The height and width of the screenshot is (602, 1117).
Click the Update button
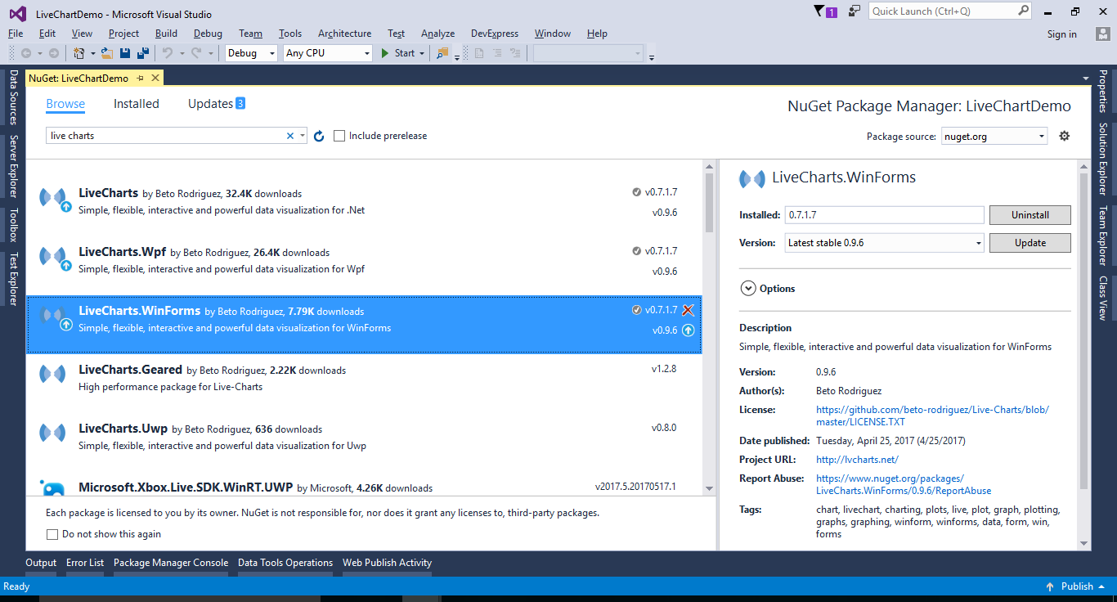[x=1030, y=243]
